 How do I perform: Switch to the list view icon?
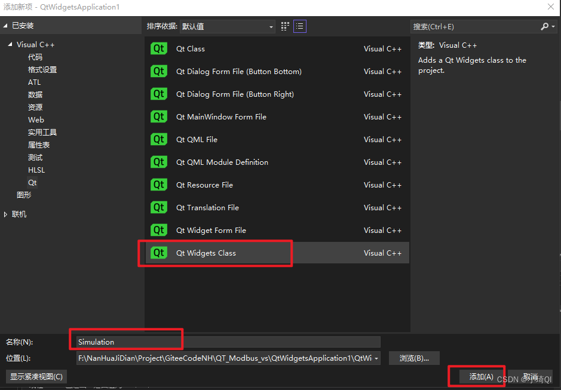coord(300,26)
